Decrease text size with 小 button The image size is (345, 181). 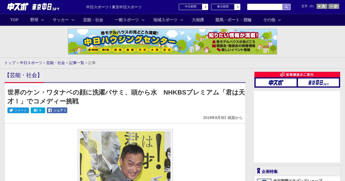coord(334,6)
